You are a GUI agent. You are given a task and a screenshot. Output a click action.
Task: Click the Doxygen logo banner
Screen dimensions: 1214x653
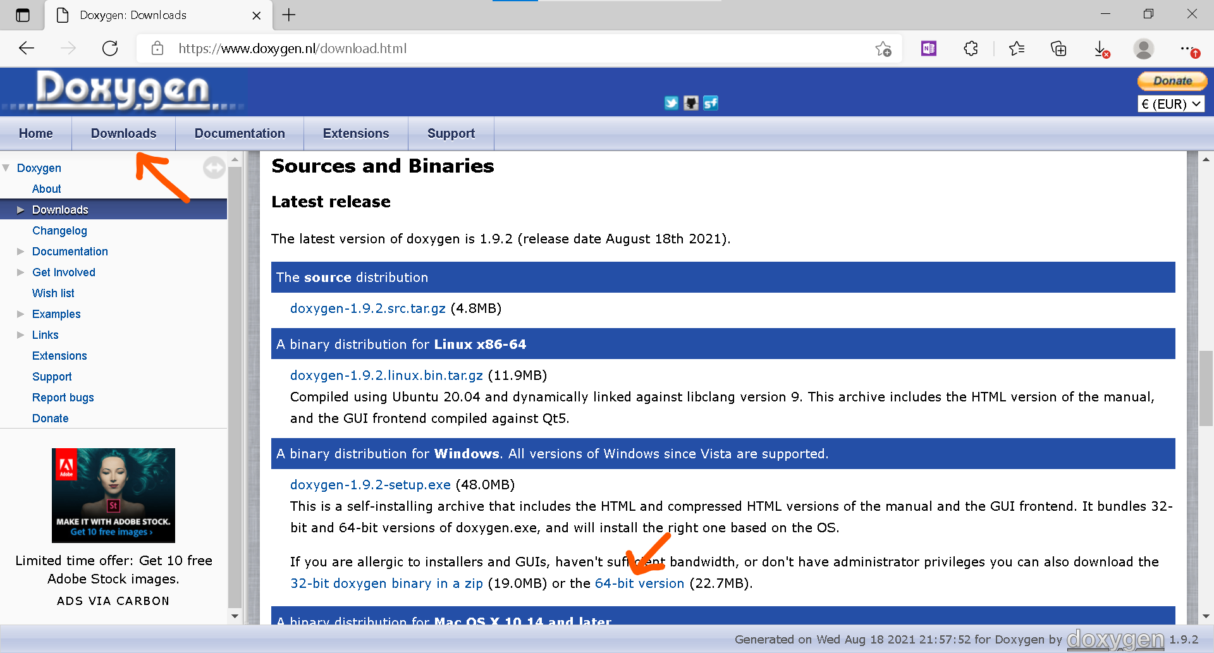[123, 91]
